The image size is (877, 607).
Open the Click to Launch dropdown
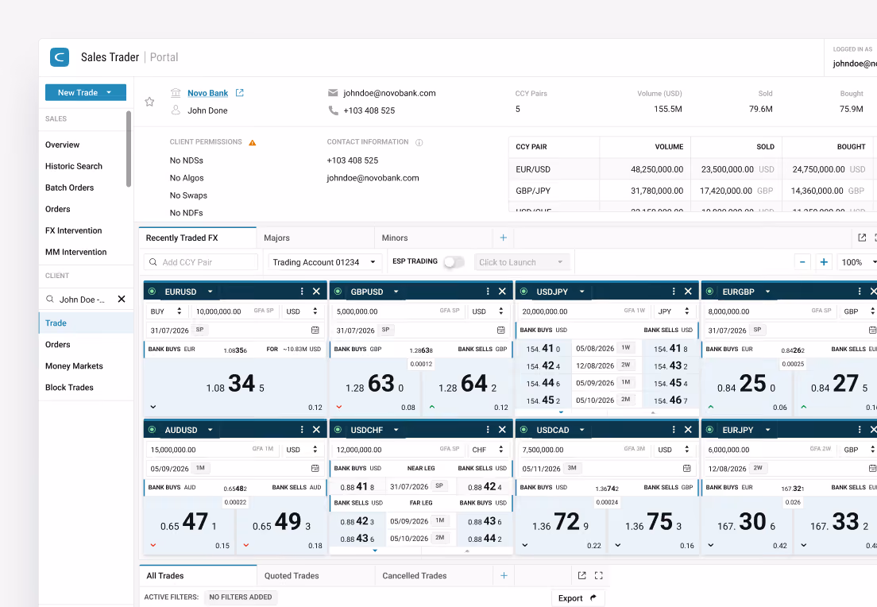pyautogui.click(x=522, y=262)
